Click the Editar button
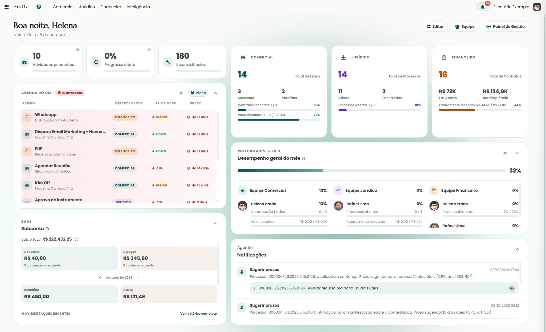This screenshot has height=332, width=546. (435, 27)
